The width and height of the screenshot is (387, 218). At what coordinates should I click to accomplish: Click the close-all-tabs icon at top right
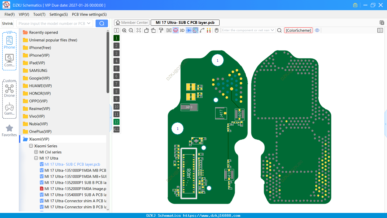point(382,23)
